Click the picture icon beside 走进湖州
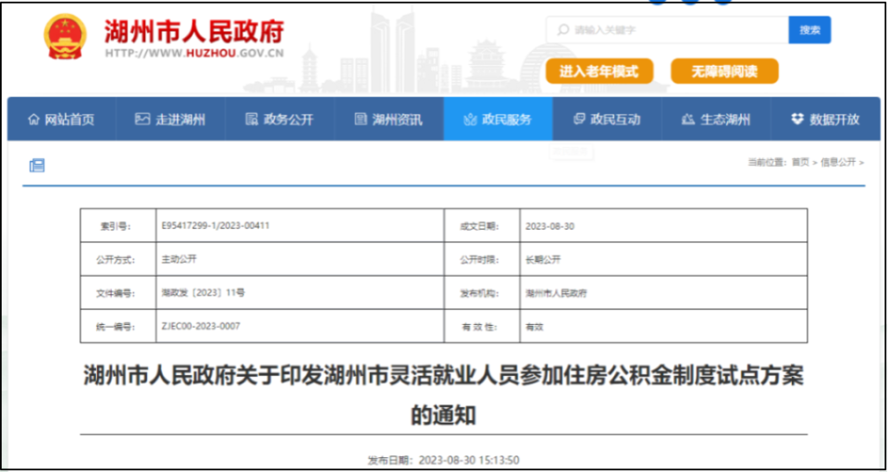 point(142,119)
